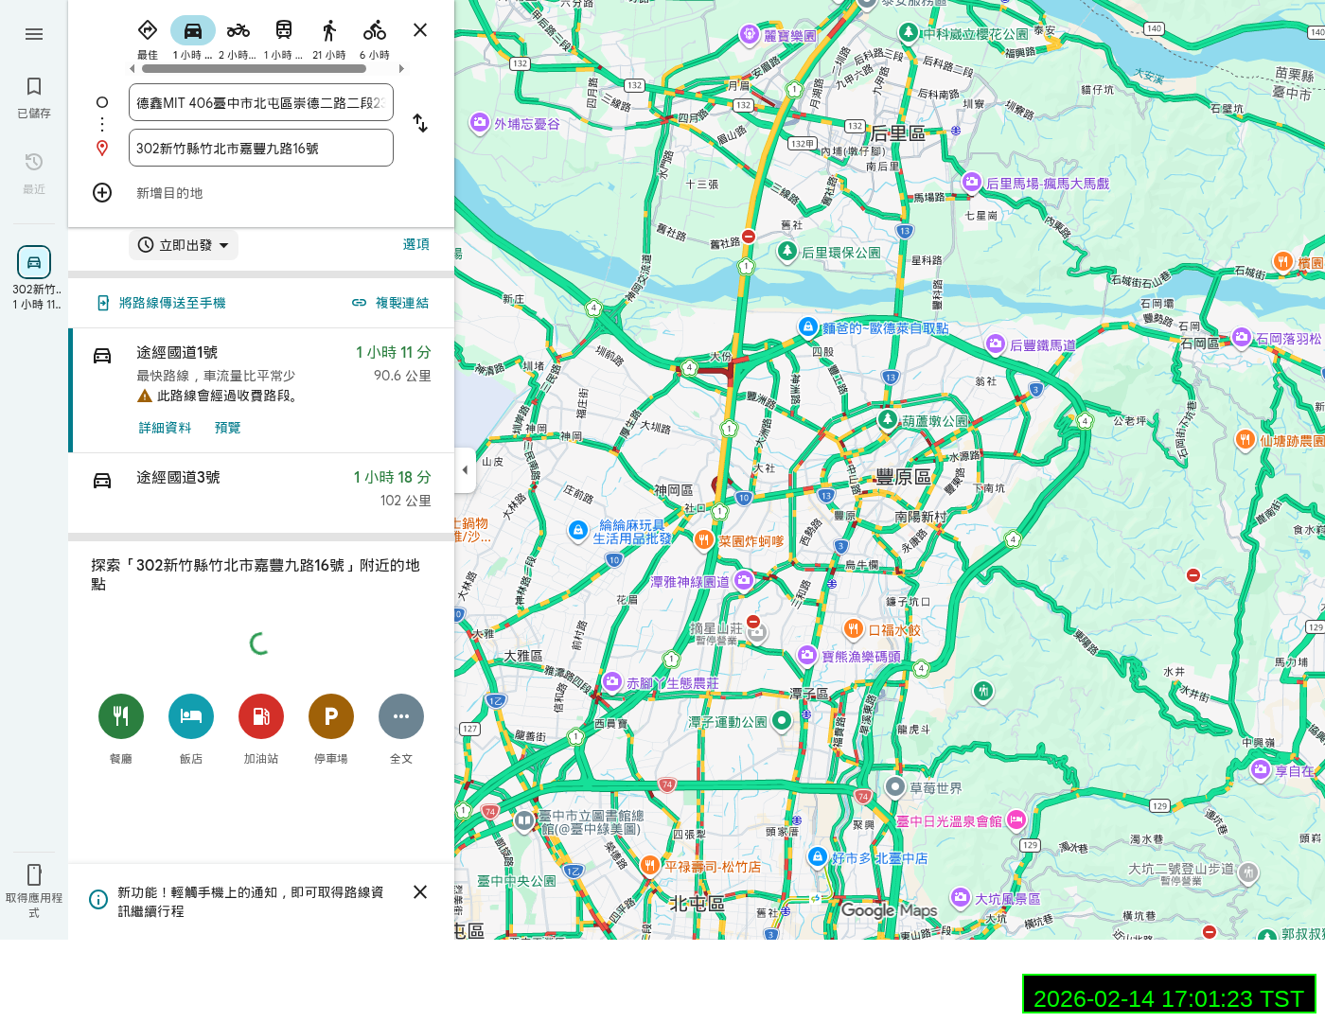The image size is (1325, 1022).
Task: Click the 複製連結 copy link
Action: click(390, 303)
